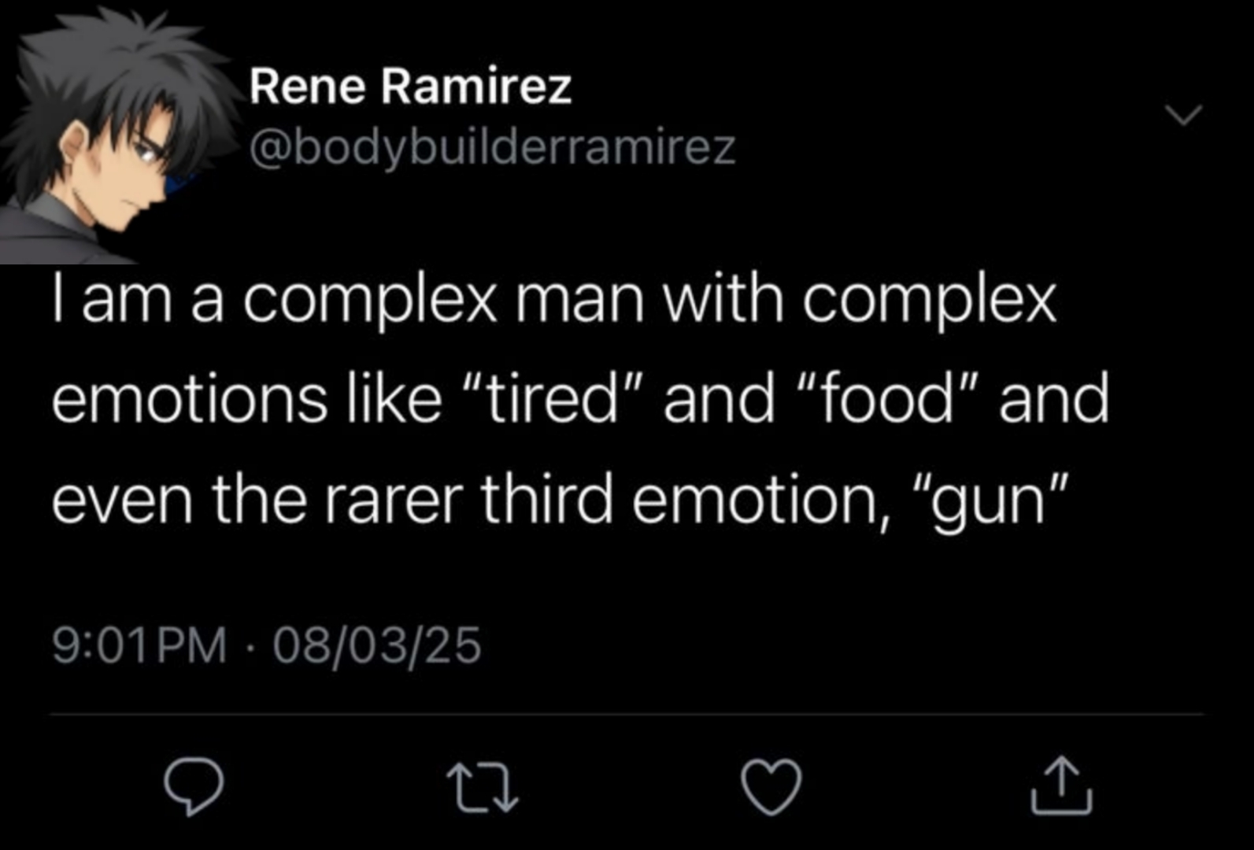Click the word "emotions" on the second line
The image size is (1254, 850).
click(189, 399)
